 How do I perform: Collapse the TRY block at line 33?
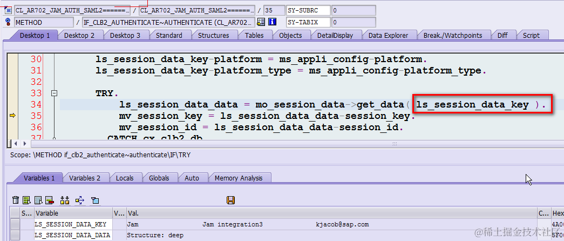point(55,93)
